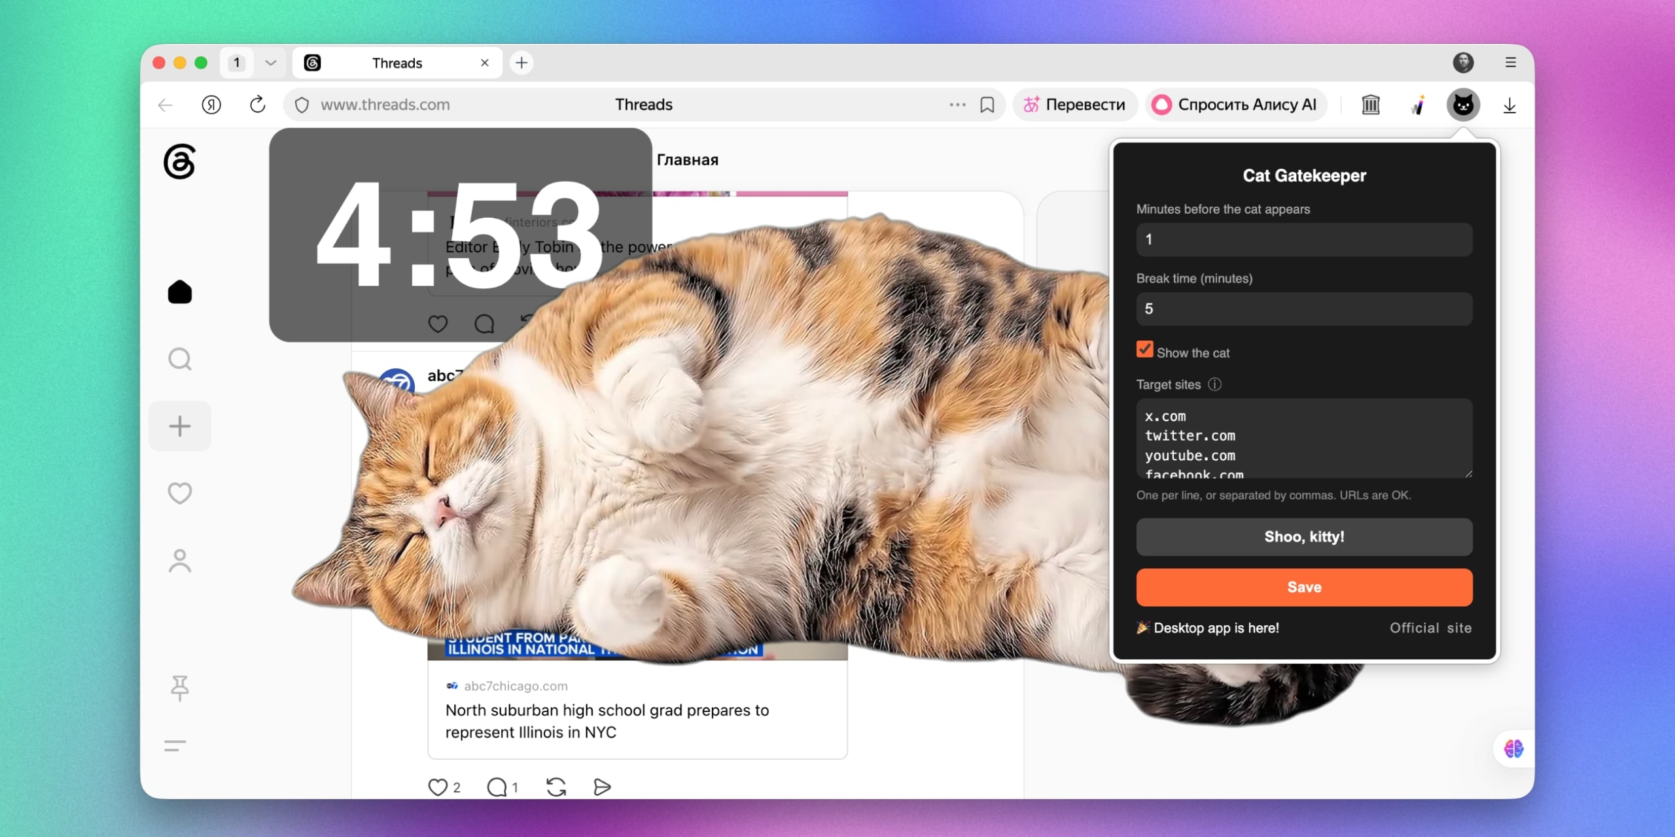Click the Cat Gatekeeper extension icon
Image resolution: width=1675 pixels, height=837 pixels.
point(1463,105)
